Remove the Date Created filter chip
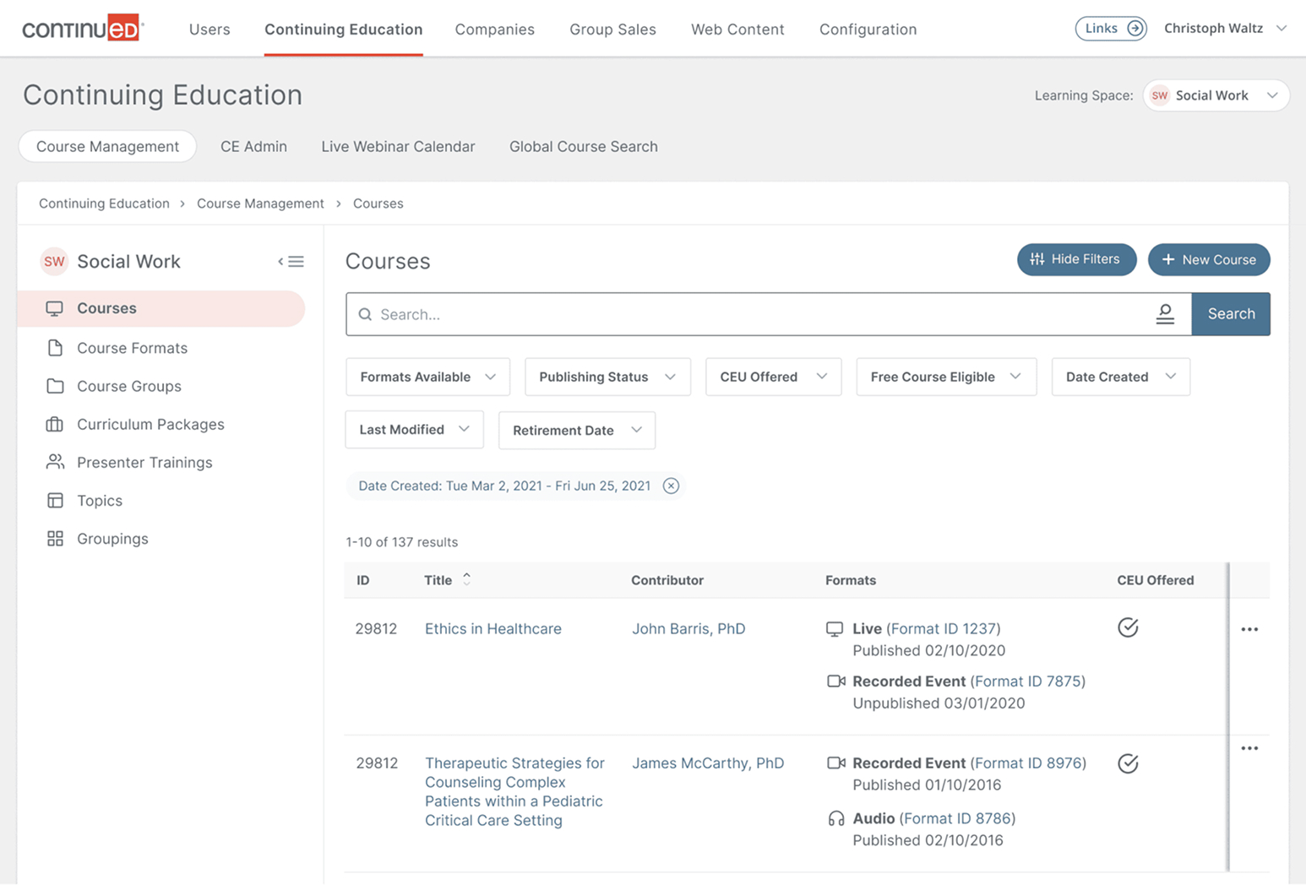 tap(671, 486)
